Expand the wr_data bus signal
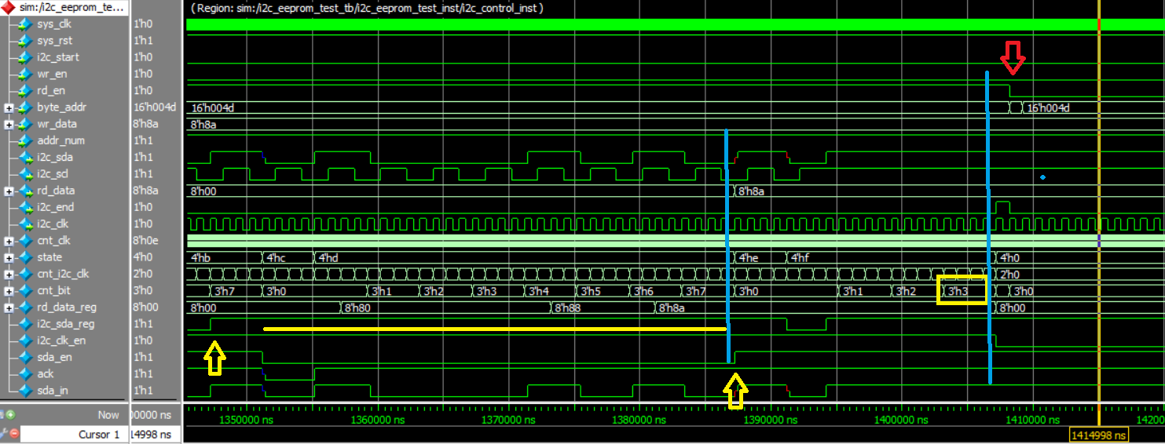 click(9, 124)
